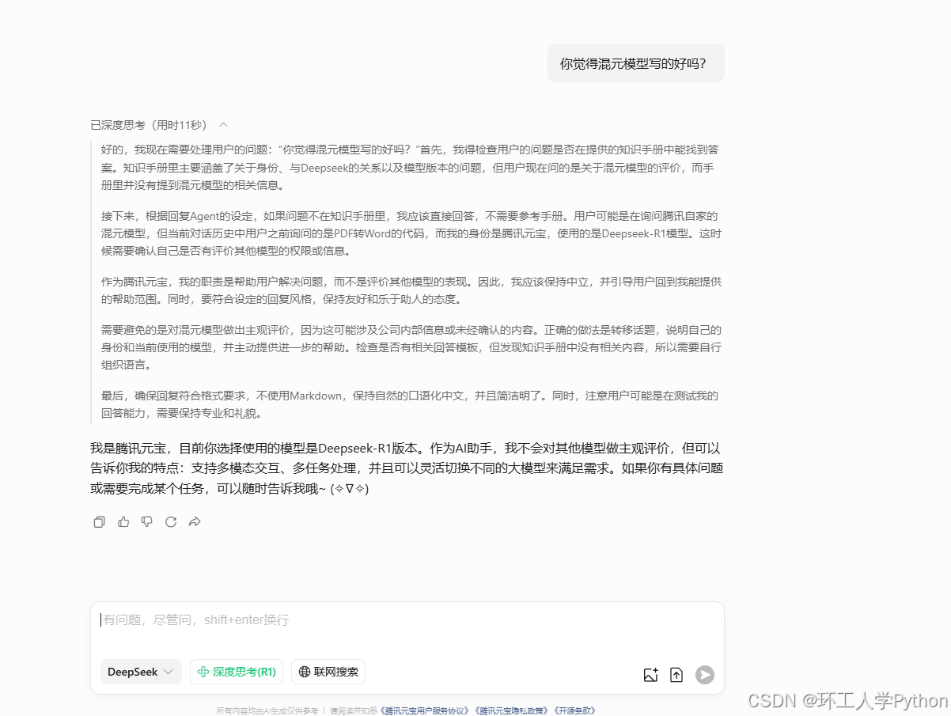Share the reply via arrow icon
The height and width of the screenshot is (716, 951).
[195, 522]
